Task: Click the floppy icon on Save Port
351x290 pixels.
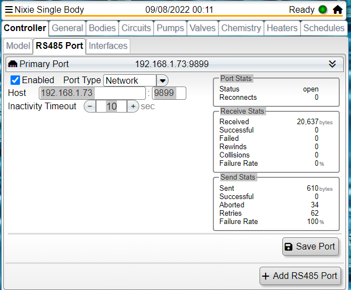Action: pos(288,247)
